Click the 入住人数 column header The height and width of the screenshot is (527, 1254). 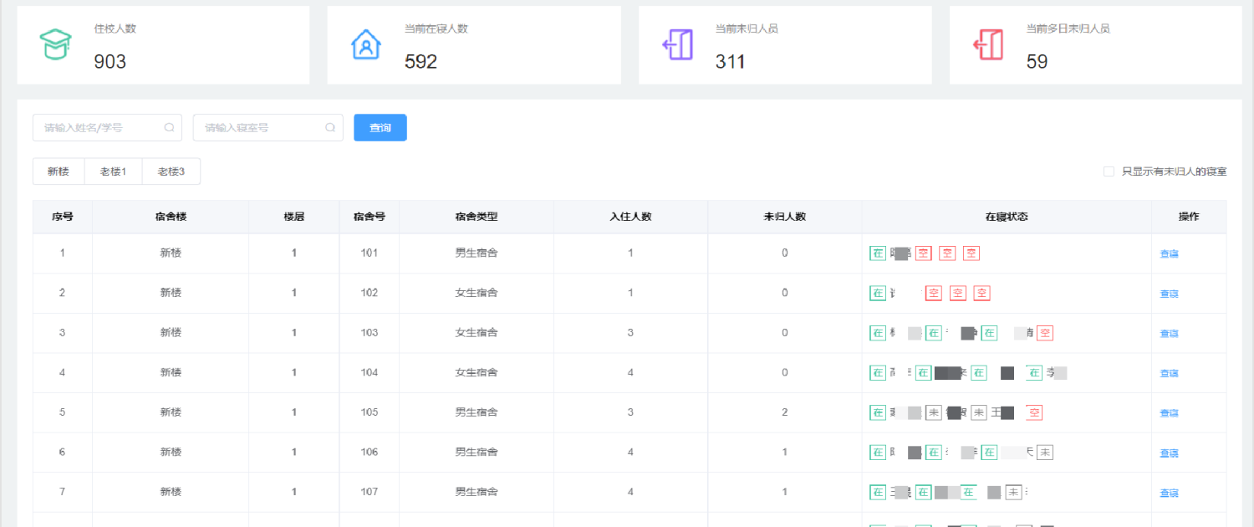coord(630,217)
